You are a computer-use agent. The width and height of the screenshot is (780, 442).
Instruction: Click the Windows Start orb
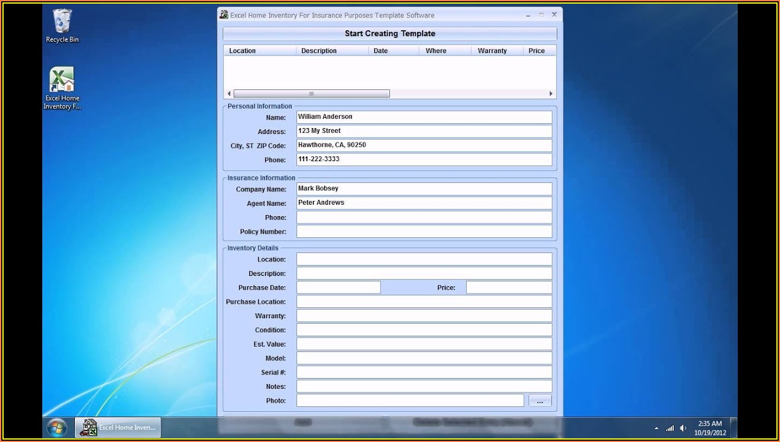coord(57,428)
